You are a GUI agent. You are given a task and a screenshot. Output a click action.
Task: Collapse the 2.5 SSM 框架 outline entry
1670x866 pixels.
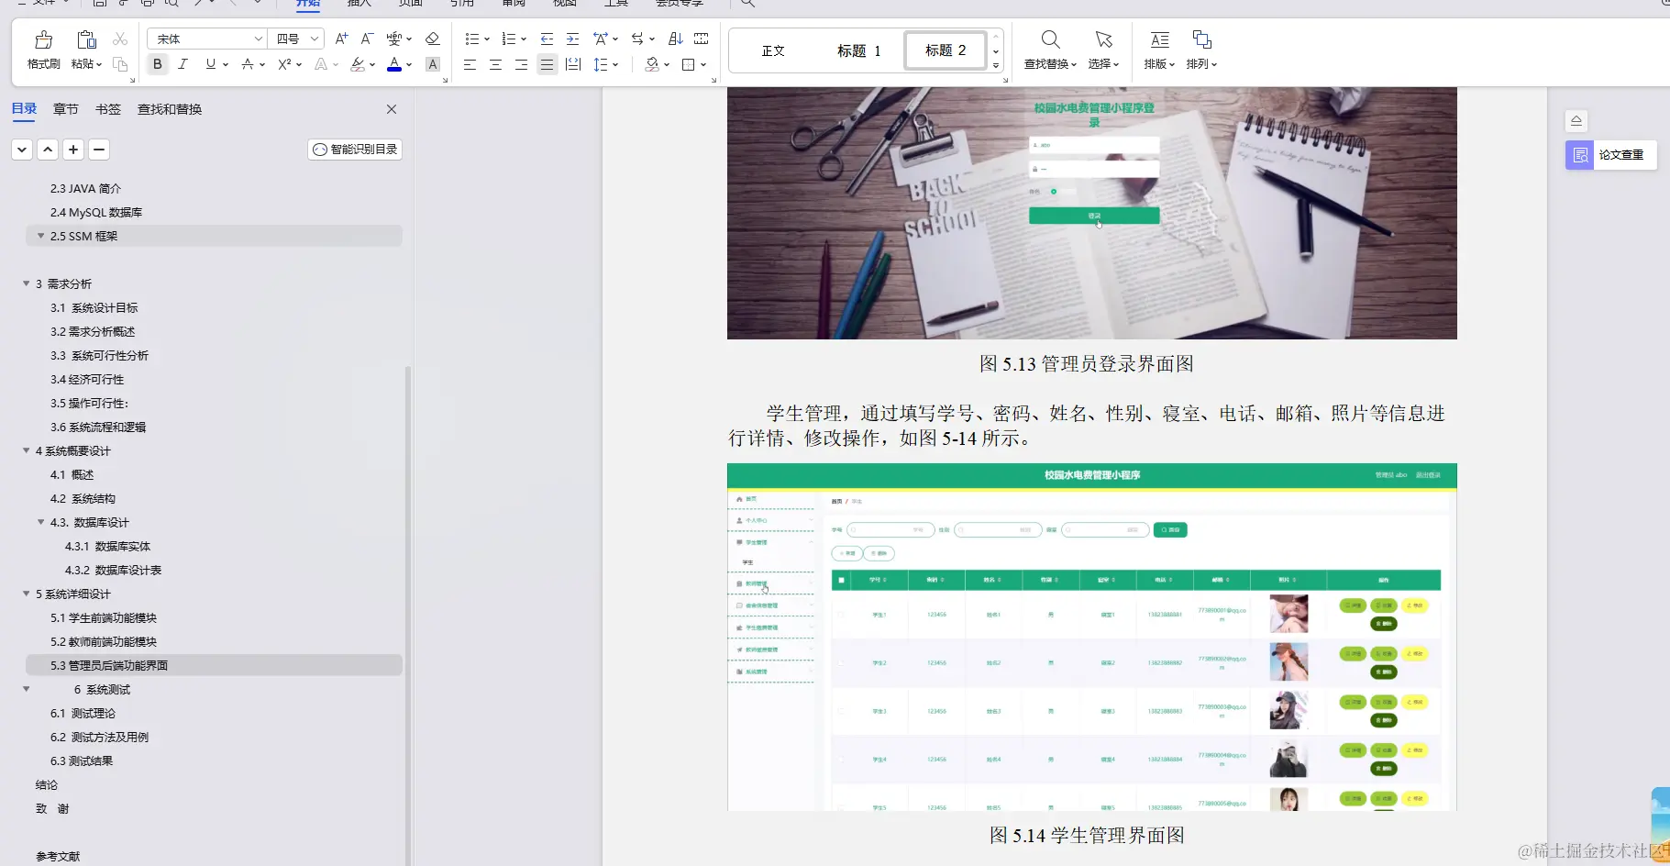(x=40, y=236)
